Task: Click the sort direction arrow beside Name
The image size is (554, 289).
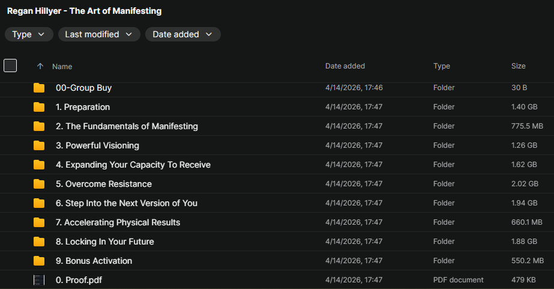Action: click(40, 66)
